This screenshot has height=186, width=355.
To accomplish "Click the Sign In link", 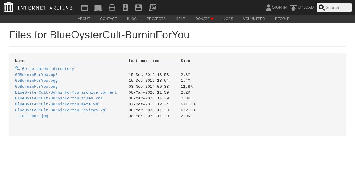I will (x=279, y=7).
